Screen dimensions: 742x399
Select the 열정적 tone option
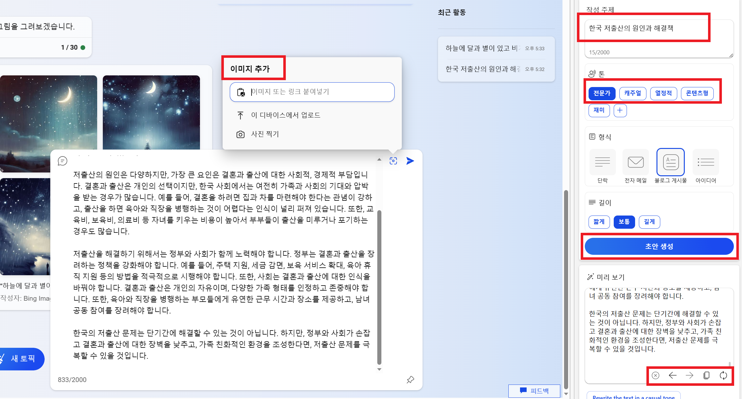point(663,93)
